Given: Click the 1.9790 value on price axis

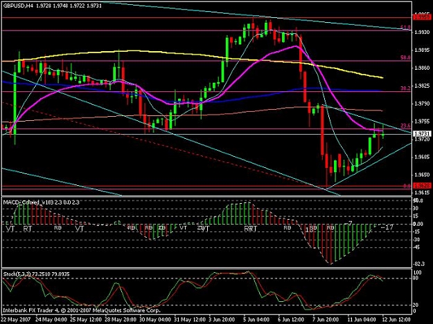Looking at the screenshot, I should pyautogui.click(x=422, y=104).
